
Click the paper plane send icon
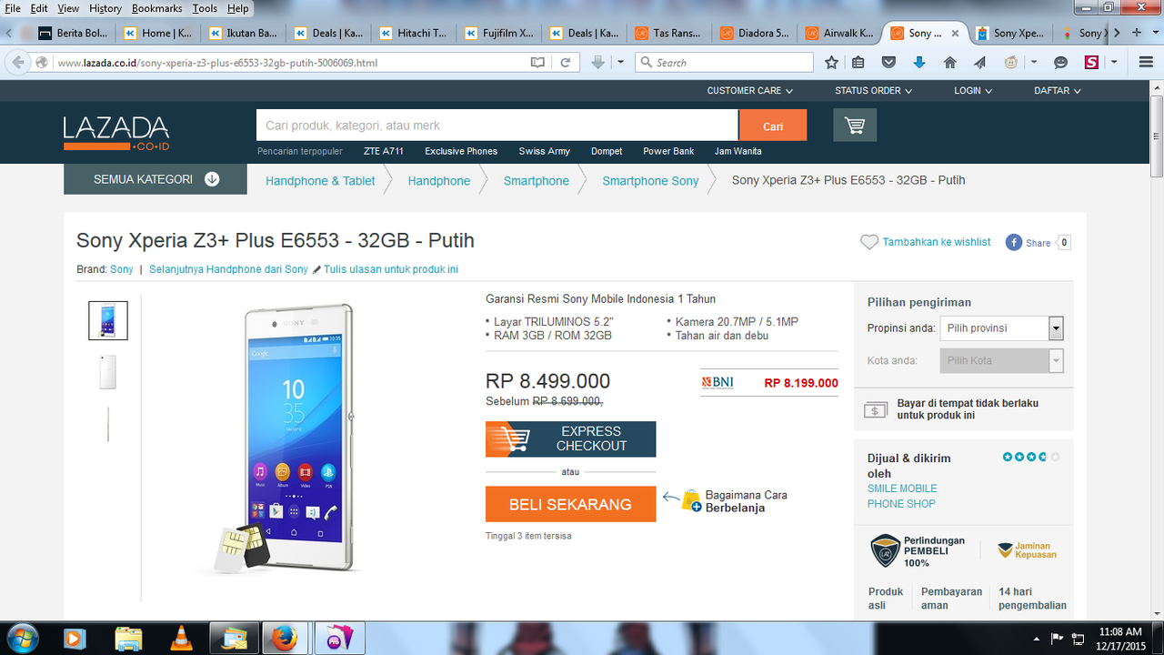[x=979, y=63]
